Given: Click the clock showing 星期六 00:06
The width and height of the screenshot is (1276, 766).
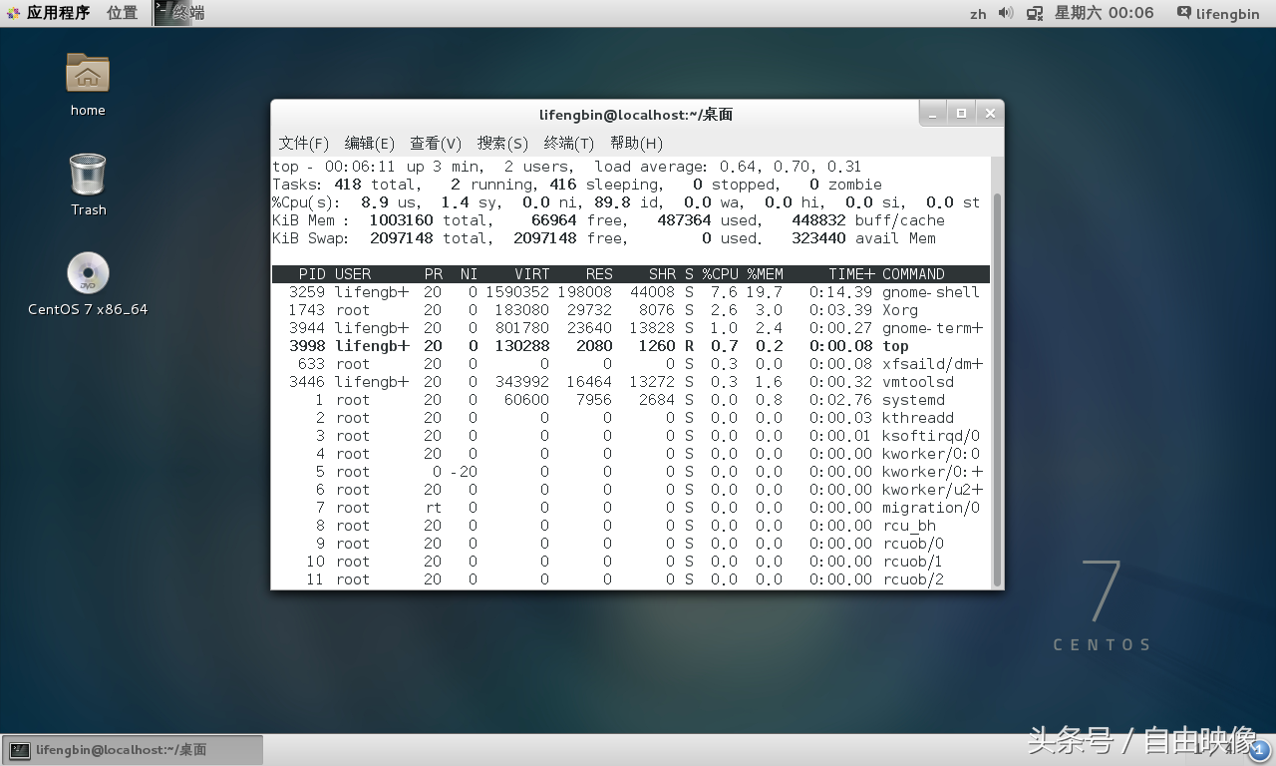Looking at the screenshot, I should (1104, 13).
